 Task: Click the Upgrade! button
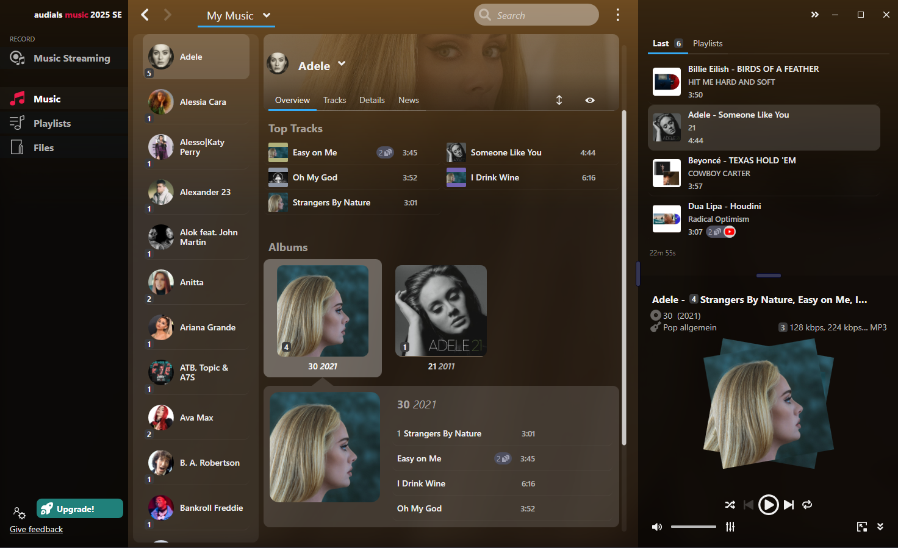[80, 508]
